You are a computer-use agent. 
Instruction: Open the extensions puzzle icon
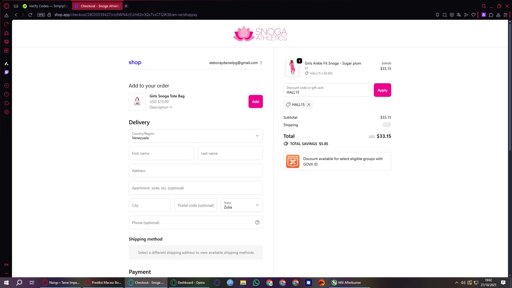491,15
